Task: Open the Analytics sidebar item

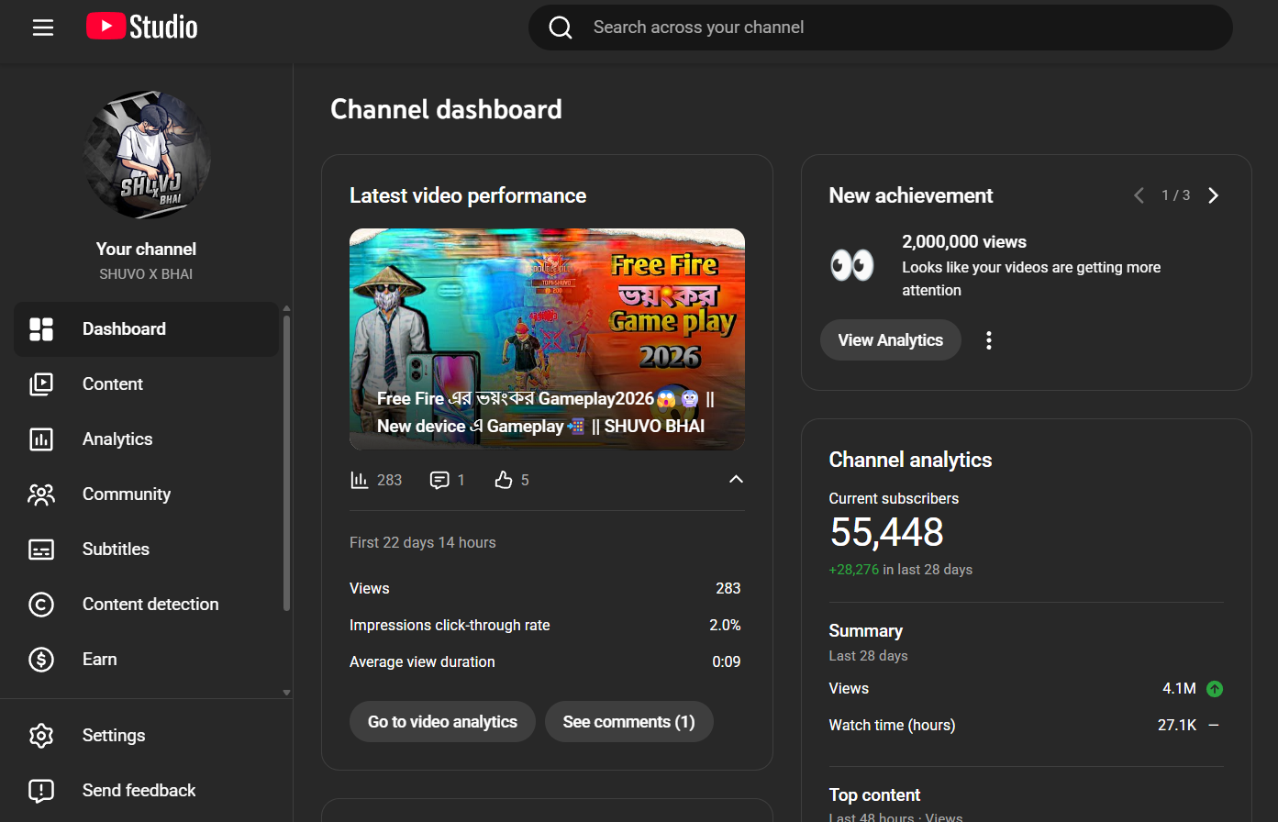Action: click(117, 439)
